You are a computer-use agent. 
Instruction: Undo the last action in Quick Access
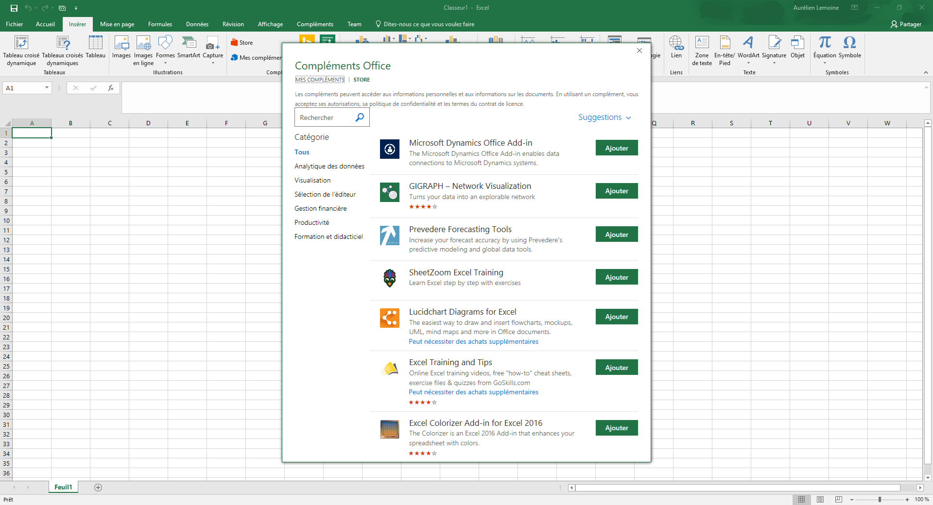pyautogui.click(x=28, y=8)
